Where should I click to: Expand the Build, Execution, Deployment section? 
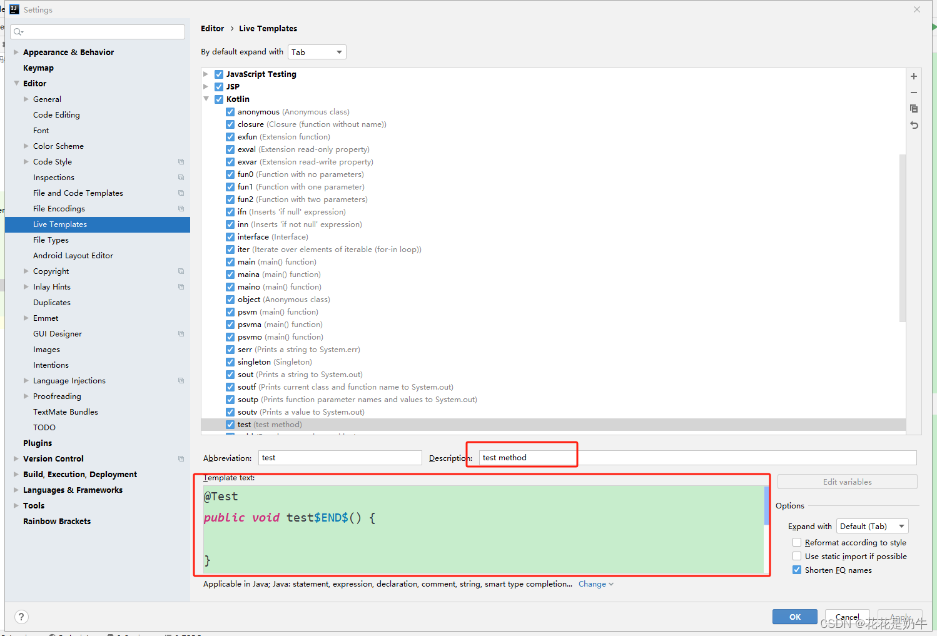(x=16, y=475)
